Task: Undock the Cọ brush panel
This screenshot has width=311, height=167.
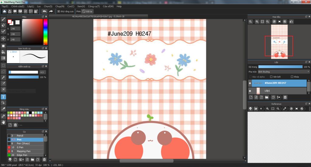Action: click(x=43, y=131)
